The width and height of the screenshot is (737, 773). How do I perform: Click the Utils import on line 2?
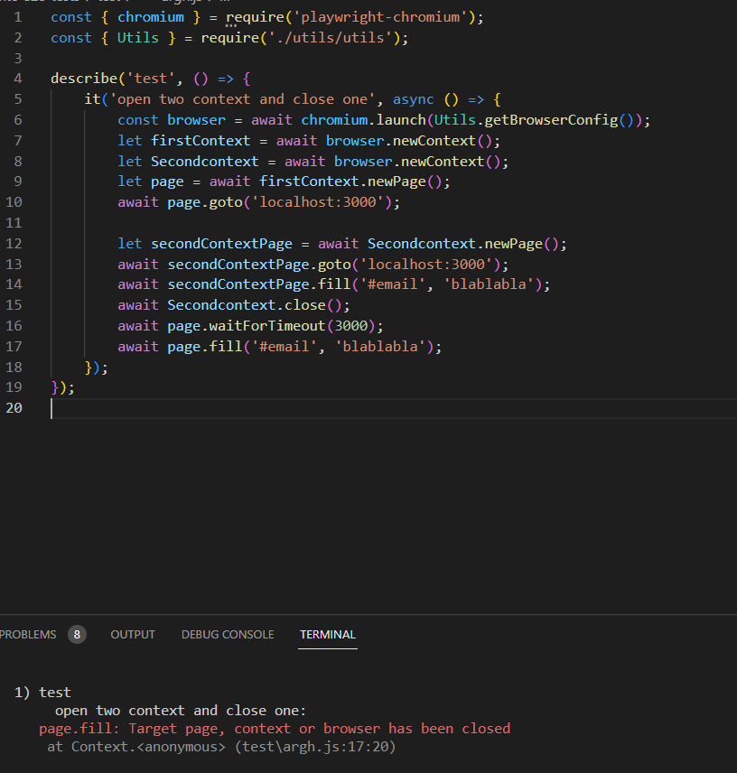pos(137,37)
